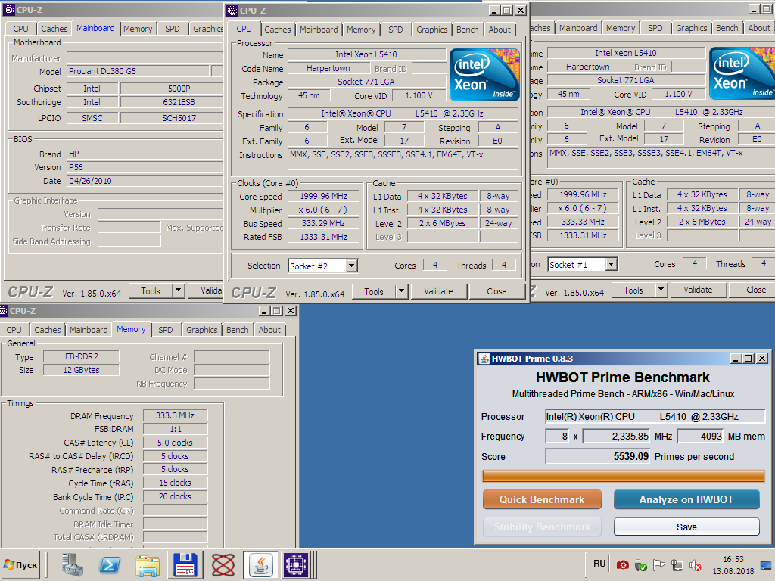Screen dimensions: 775x581
Task: Select Bench tab in the Socket #1 window
Action: coord(727,28)
